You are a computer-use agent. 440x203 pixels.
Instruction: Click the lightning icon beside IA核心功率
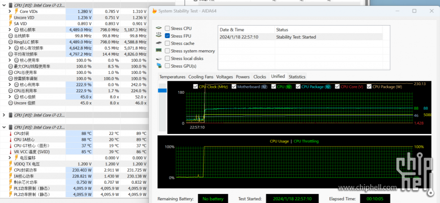click(x=11, y=176)
